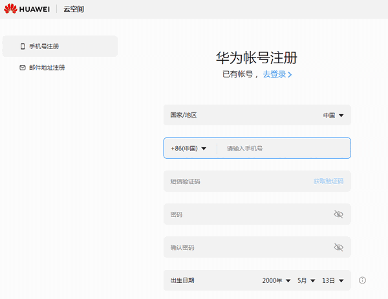Click the chevron arrow after 去登录

click(x=290, y=74)
